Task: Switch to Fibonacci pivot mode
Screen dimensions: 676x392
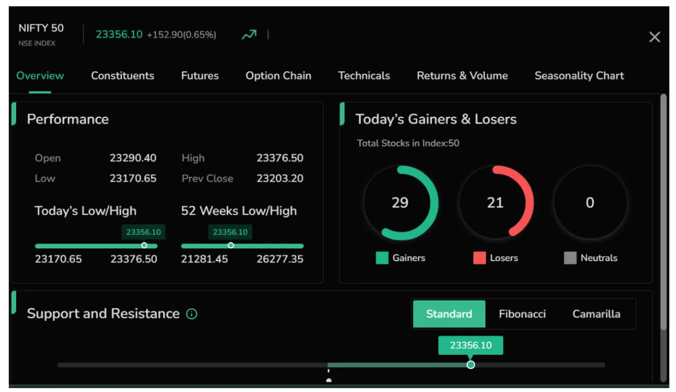Action: tap(522, 314)
